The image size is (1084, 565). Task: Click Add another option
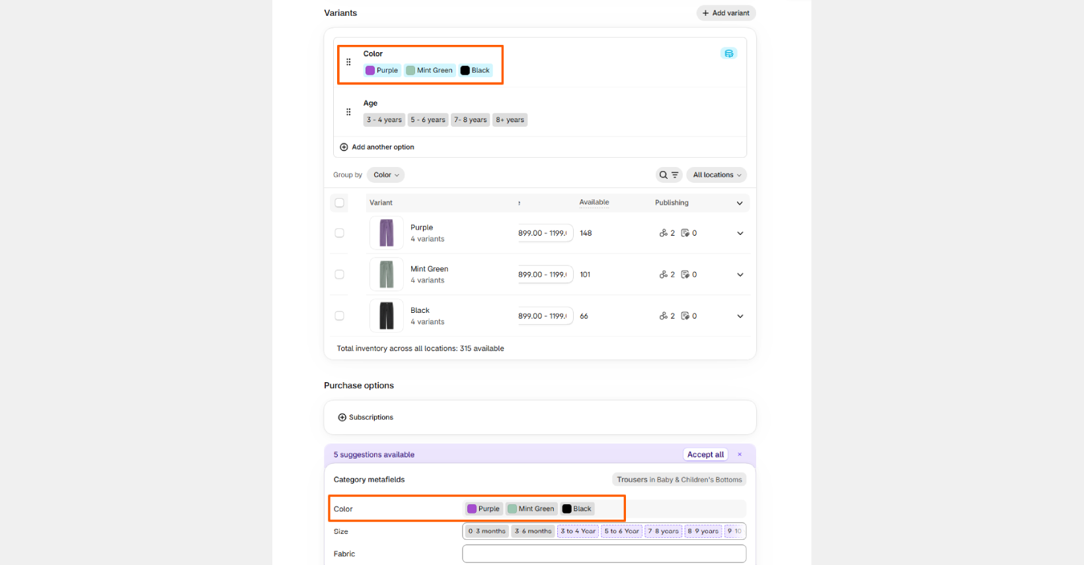coord(377,147)
